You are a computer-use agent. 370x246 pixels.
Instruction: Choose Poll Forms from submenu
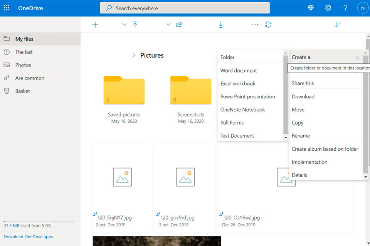tap(250, 123)
